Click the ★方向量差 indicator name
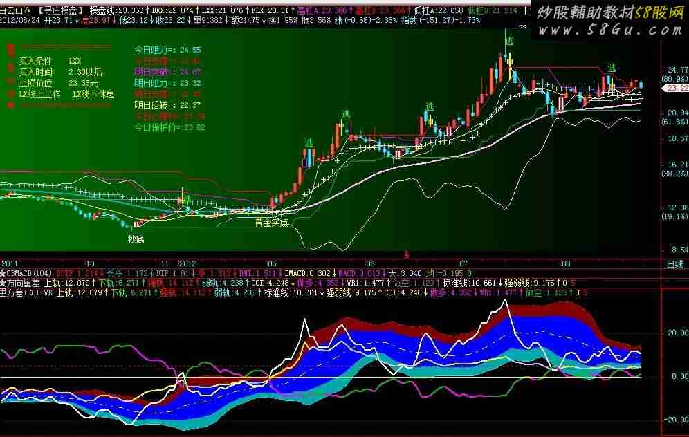 pyautogui.click(x=20, y=283)
